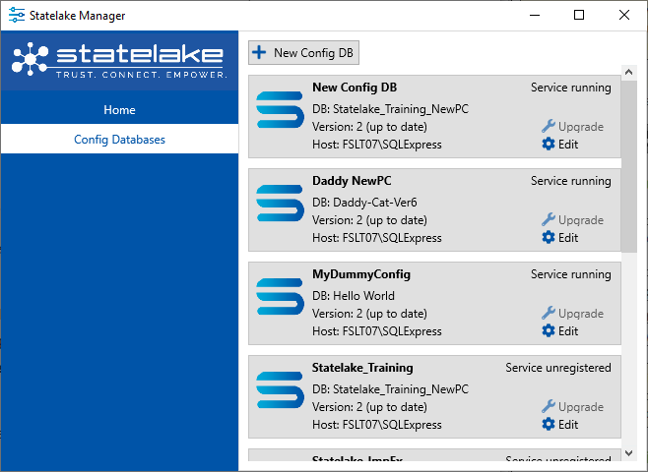Screen dimensions: 648x472
Task: Click the gear icon on Daddy NewPC card
Action: pos(549,237)
